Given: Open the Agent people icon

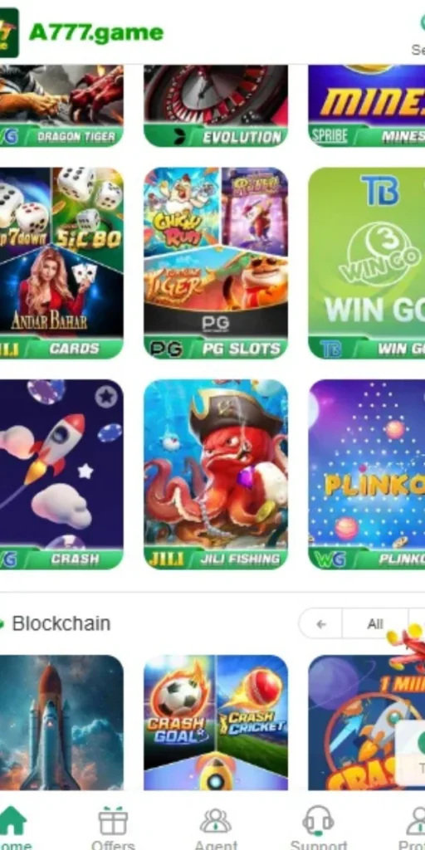Looking at the screenshot, I should (x=215, y=821).
